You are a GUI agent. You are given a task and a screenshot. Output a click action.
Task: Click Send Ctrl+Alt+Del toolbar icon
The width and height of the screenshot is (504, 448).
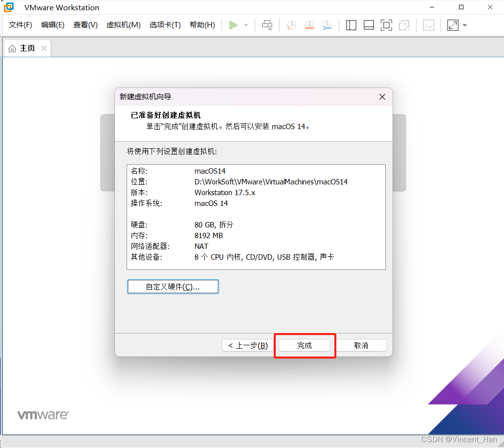(267, 25)
